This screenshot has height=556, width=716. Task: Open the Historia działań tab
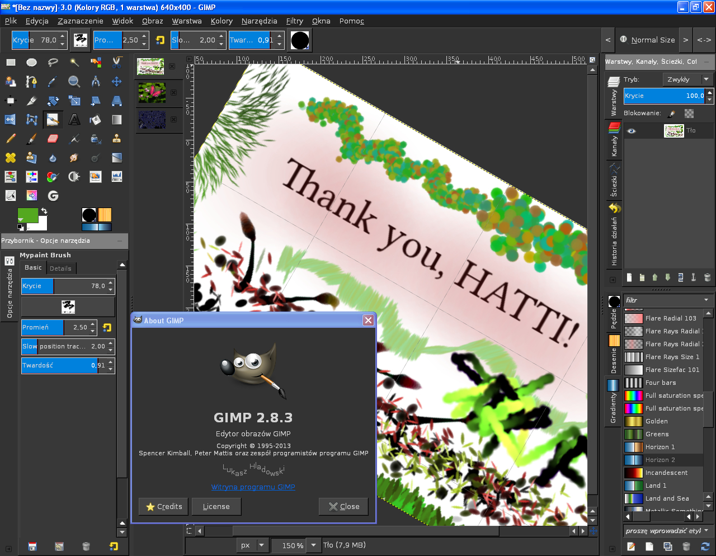pos(614,235)
